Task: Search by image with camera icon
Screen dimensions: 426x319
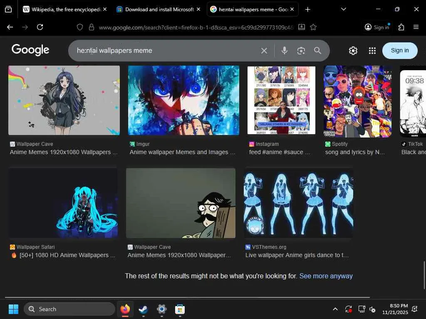Action: [301, 51]
